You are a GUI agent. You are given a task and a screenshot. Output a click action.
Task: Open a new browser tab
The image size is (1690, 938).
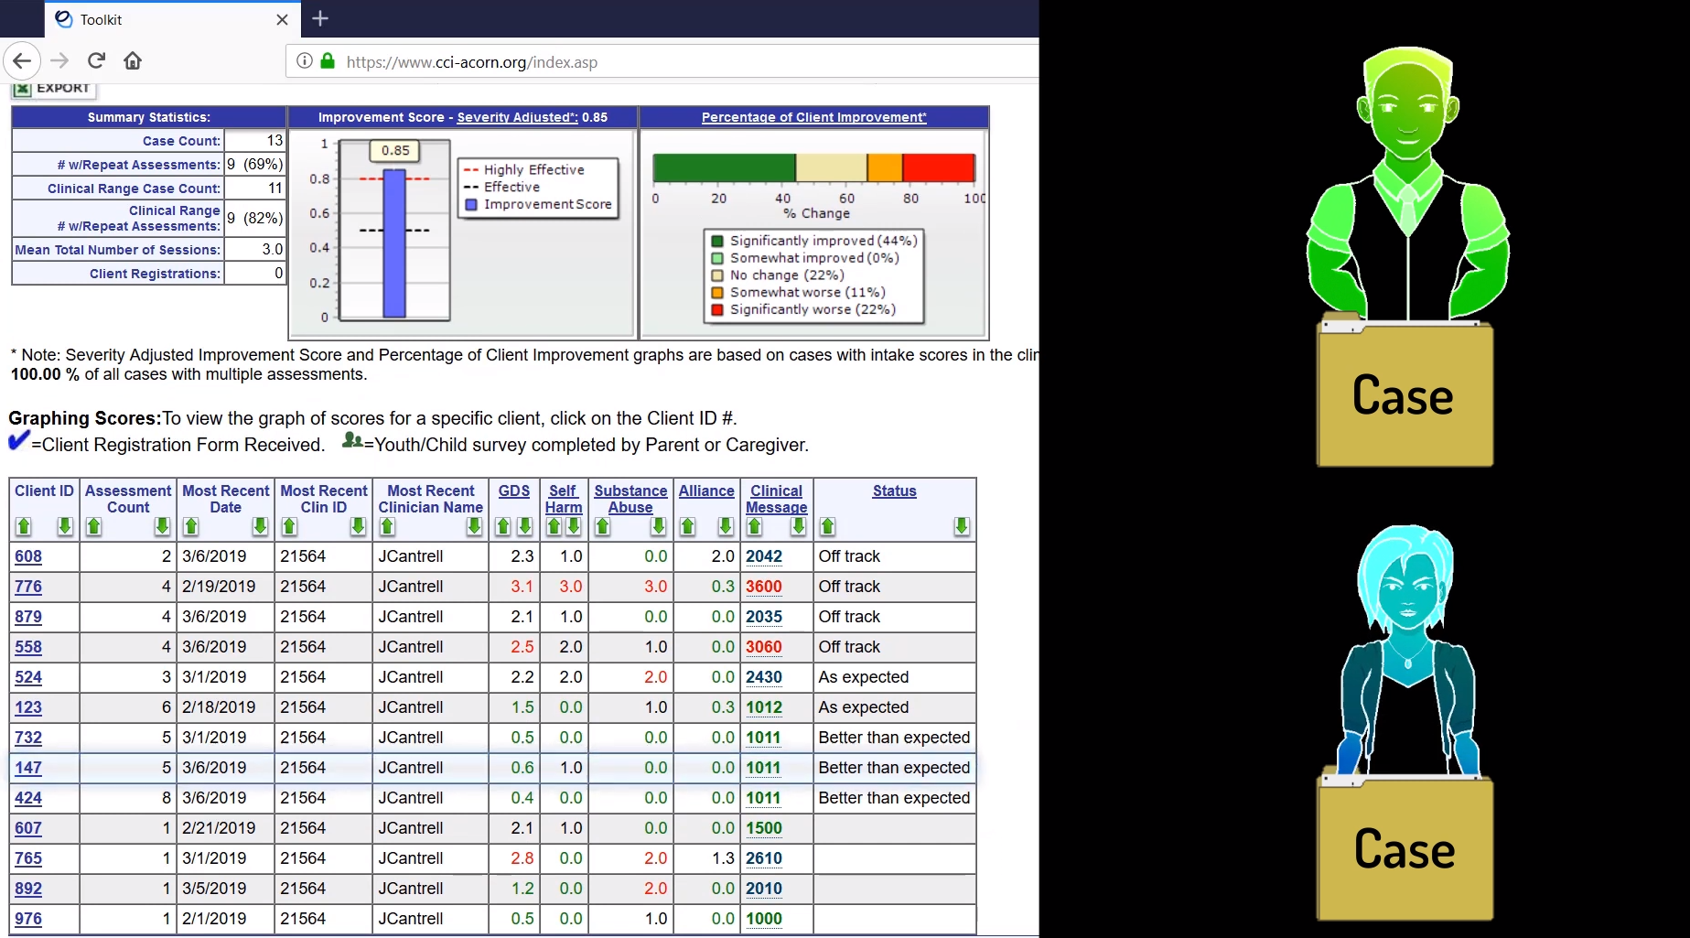pos(320,18)
